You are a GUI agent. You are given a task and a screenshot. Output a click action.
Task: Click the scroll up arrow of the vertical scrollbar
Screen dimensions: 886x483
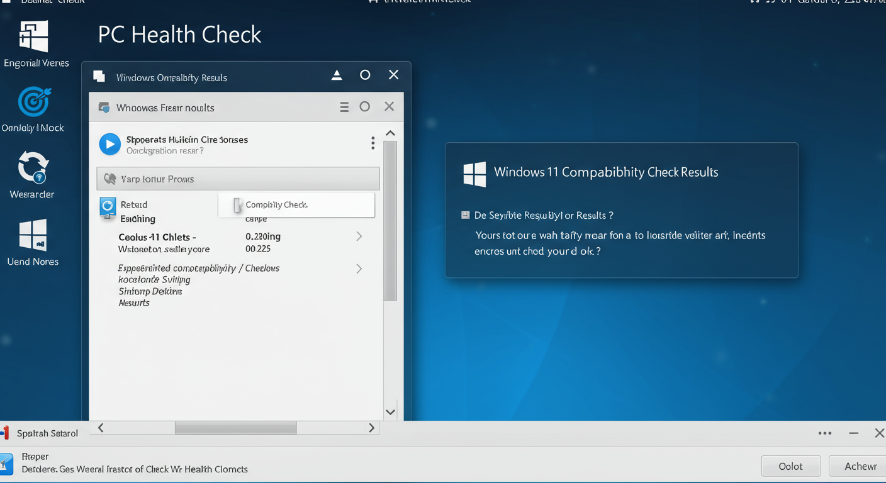pyautogui.click(x=390, y=133)
